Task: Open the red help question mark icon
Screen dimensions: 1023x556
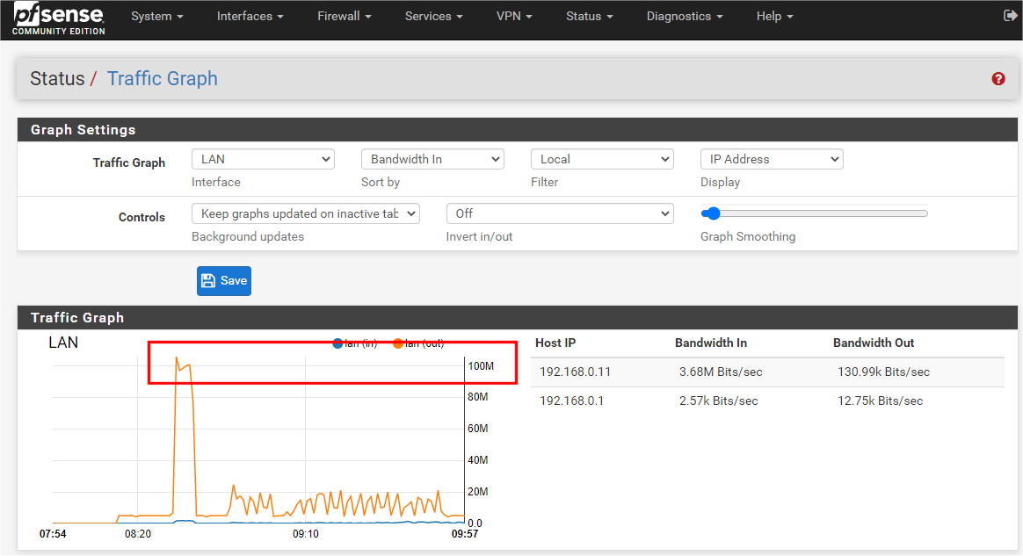Action: (x=998, y=79)
